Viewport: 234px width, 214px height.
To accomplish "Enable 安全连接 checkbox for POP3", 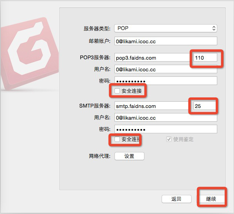I will (117, 91).
